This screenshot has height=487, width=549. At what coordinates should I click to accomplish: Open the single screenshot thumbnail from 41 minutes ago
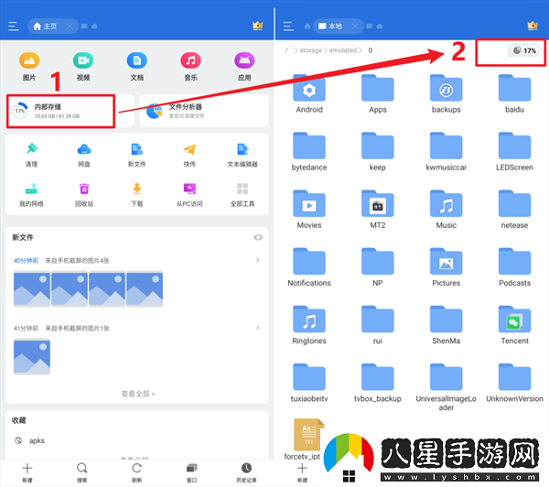tap(32, 356)
